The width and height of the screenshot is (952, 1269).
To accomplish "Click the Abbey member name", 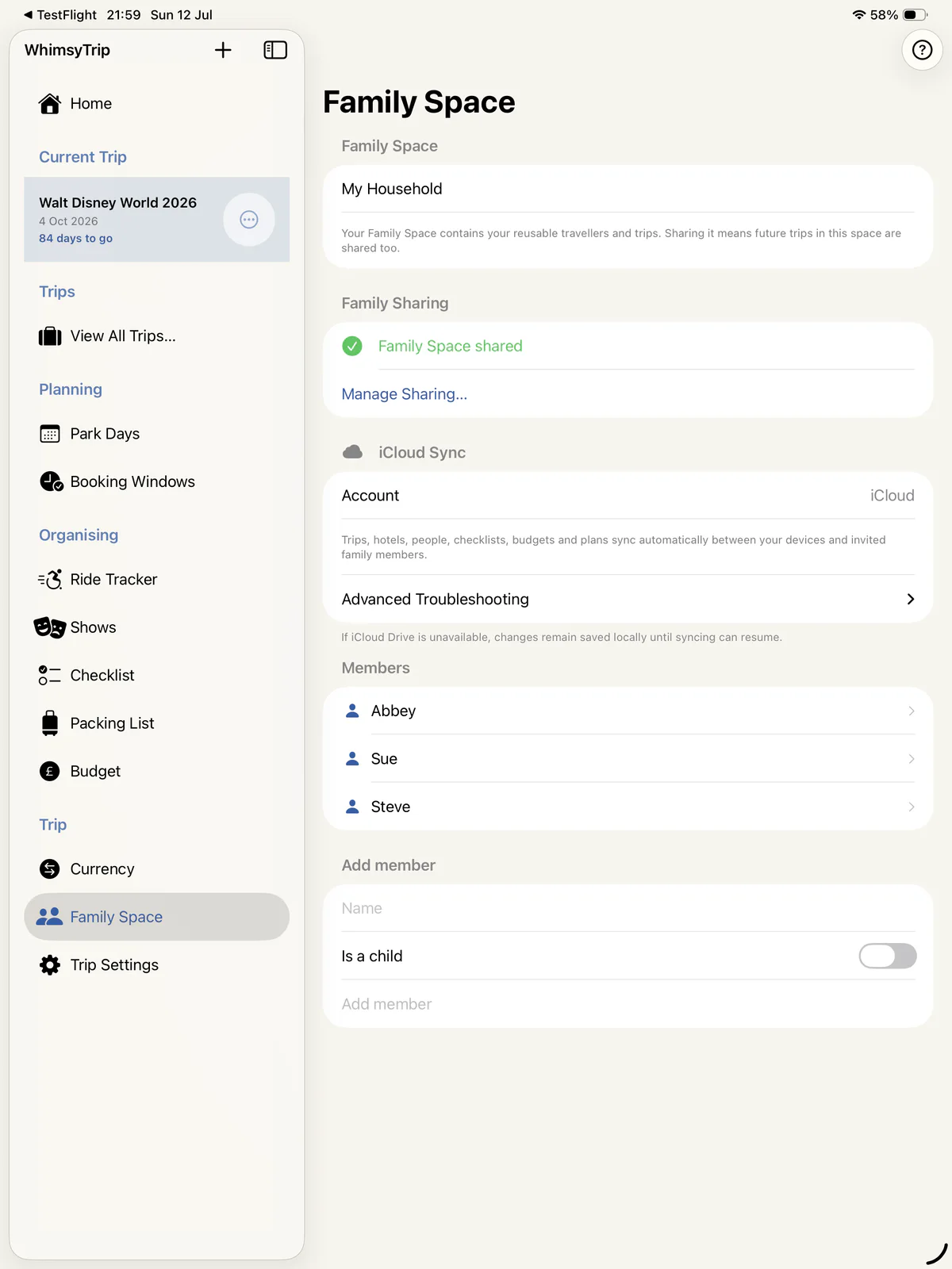I will (x=393, y=711).
